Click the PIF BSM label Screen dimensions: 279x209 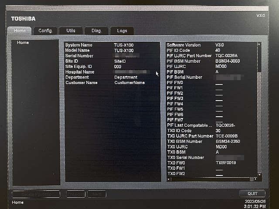coord(175,72)
